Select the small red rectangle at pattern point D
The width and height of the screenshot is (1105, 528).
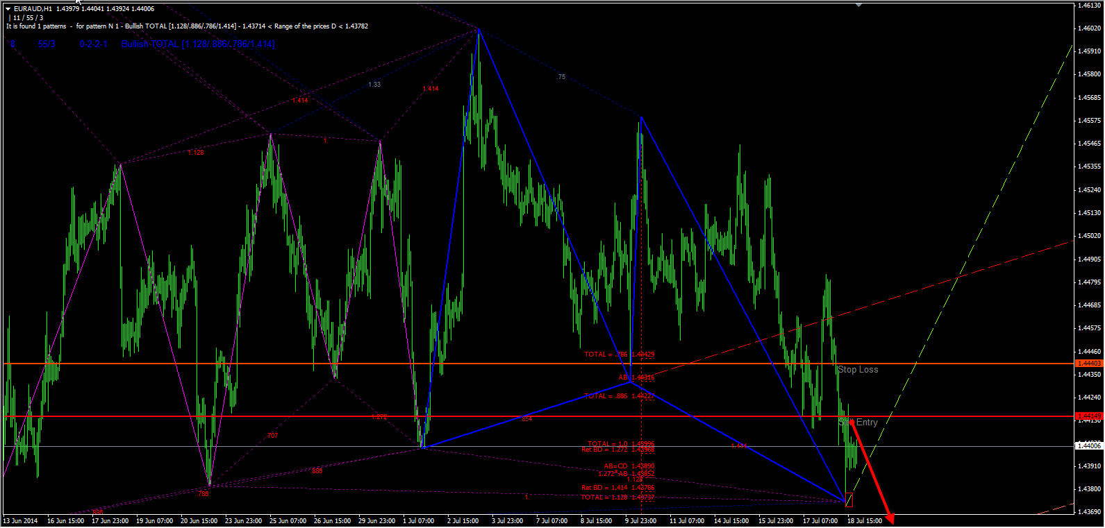click(x=849, y=500)
